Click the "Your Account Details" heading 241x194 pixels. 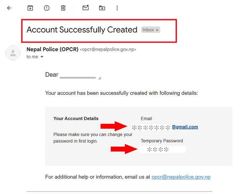76,118
